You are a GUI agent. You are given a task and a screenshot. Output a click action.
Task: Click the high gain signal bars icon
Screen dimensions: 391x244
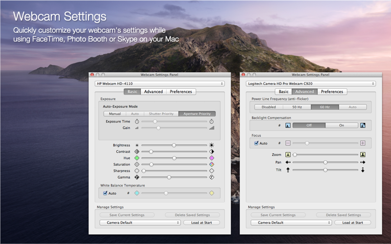point(212,128)
